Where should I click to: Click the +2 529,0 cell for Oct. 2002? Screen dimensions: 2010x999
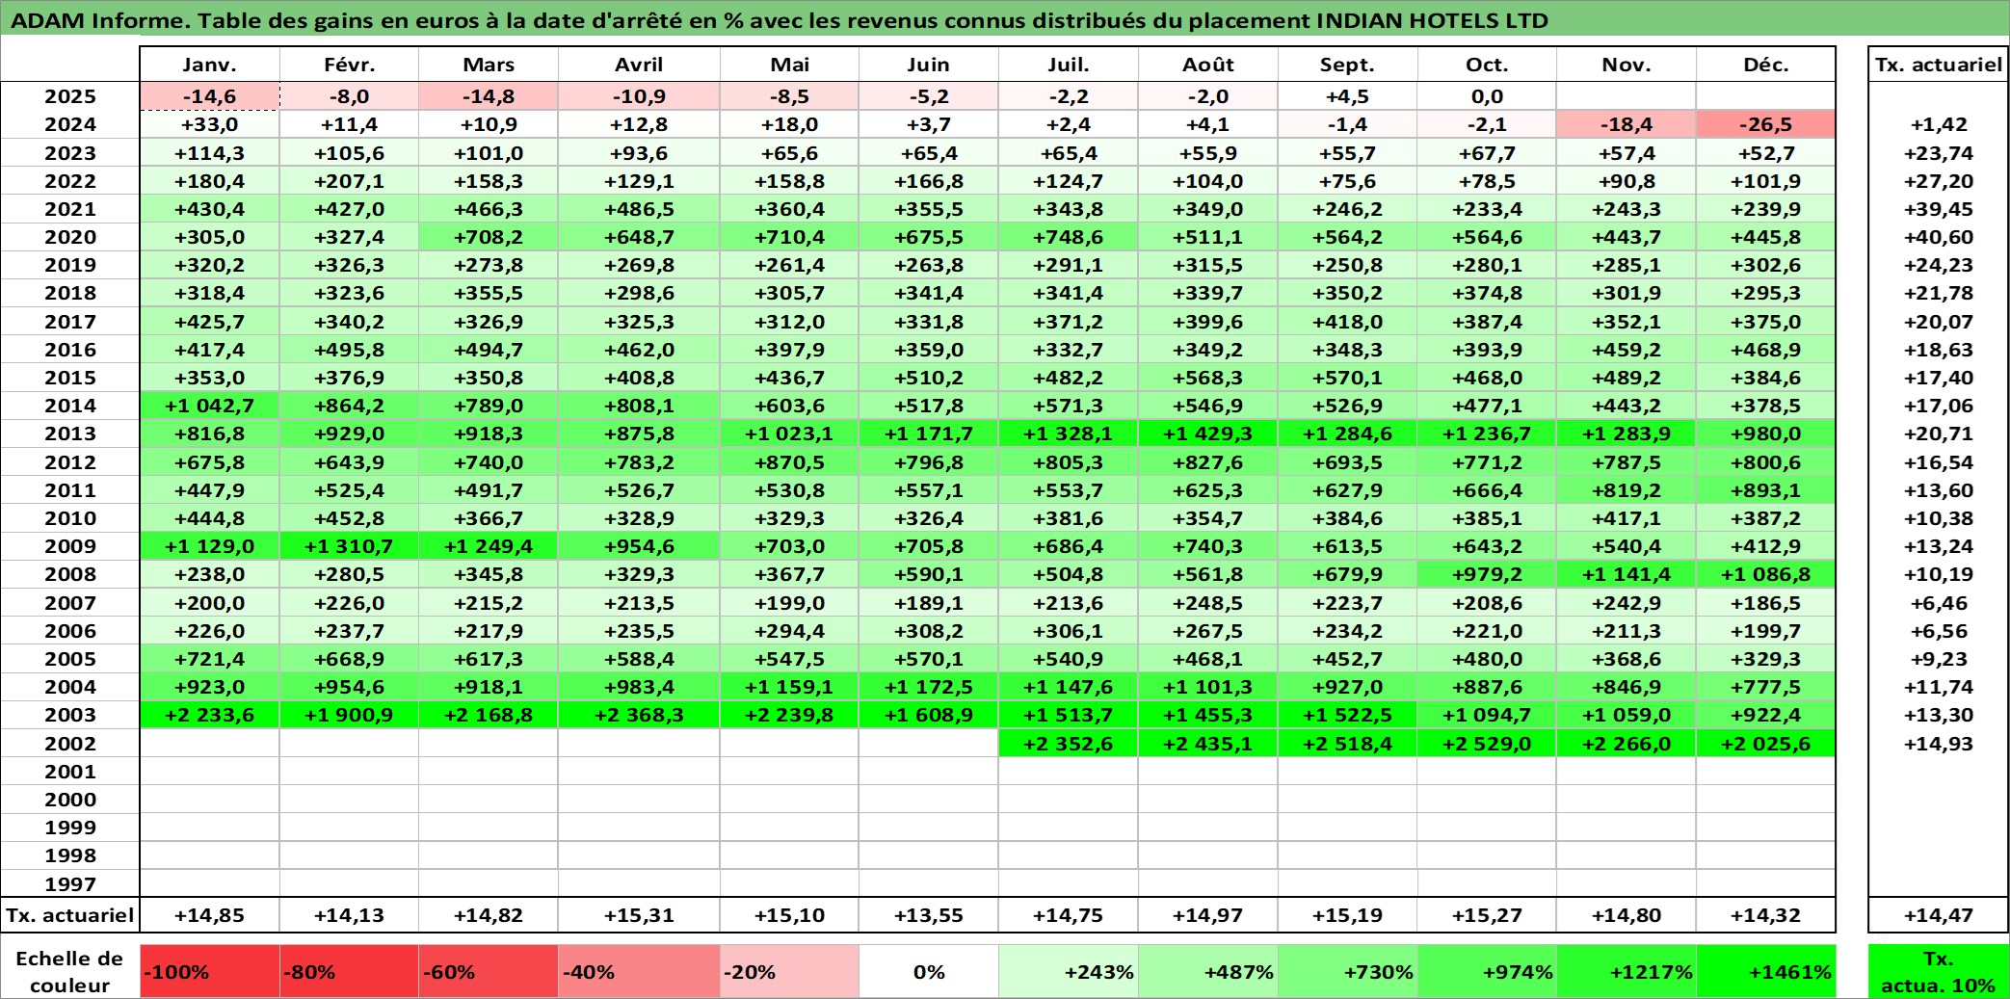[1487, 744]
